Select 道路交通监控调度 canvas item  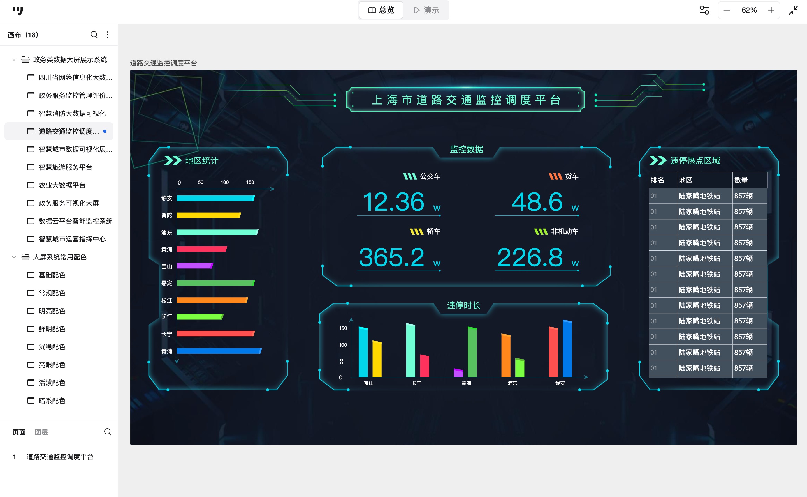[x=59, y=132]
